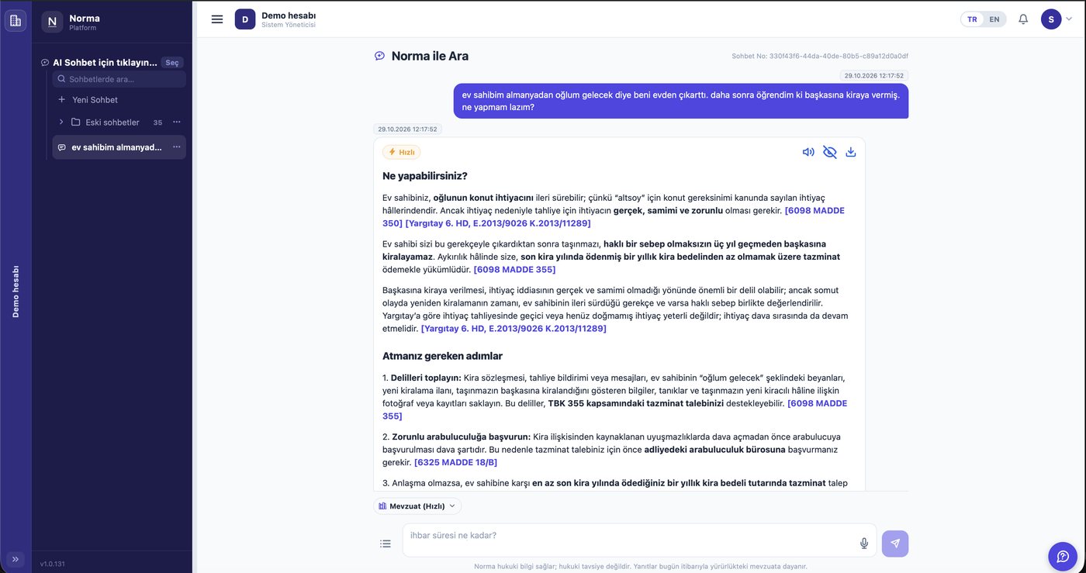The image size is (1086, 573).
Task: Click the user's message bubble about ev sahibim
Action: (681, 101)
